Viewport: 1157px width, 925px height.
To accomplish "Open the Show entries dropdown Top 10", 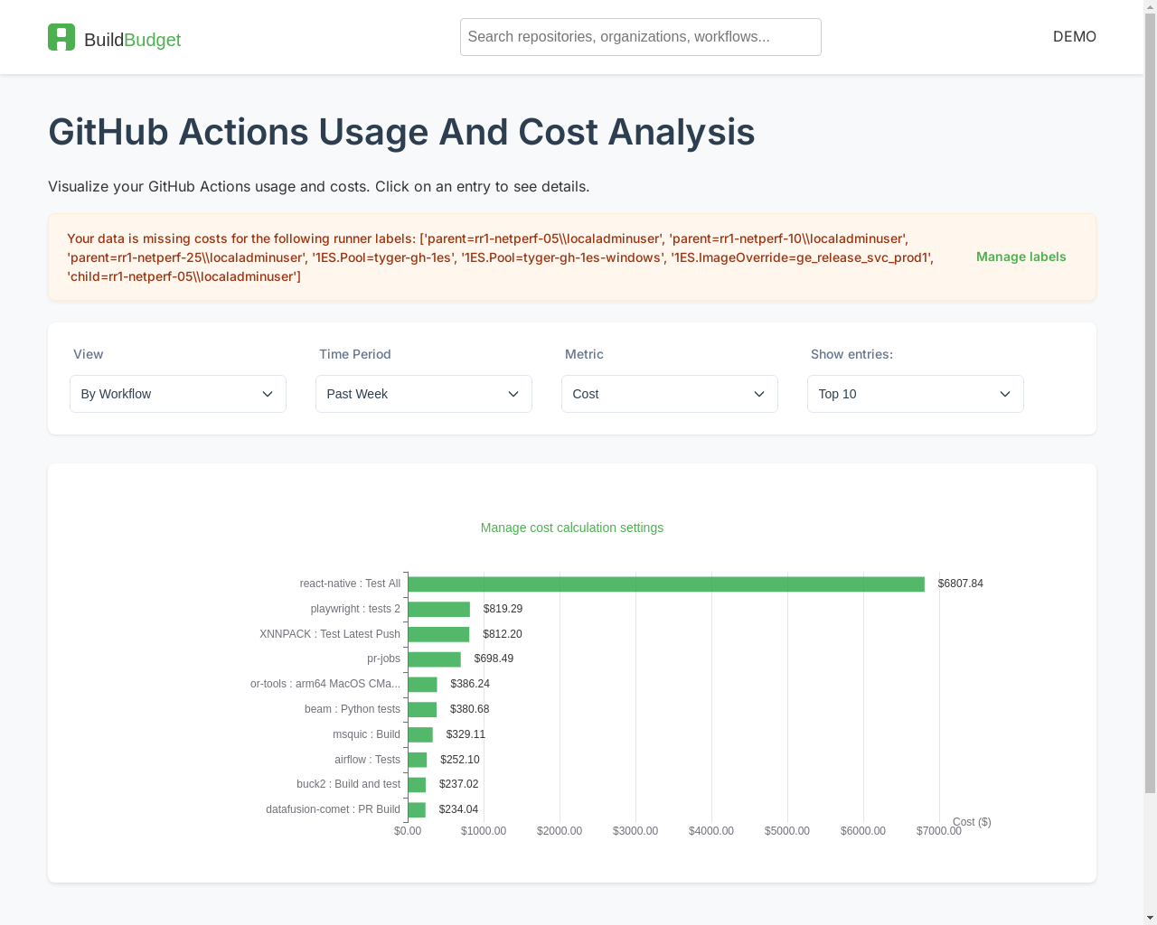I will pos(916,394).
